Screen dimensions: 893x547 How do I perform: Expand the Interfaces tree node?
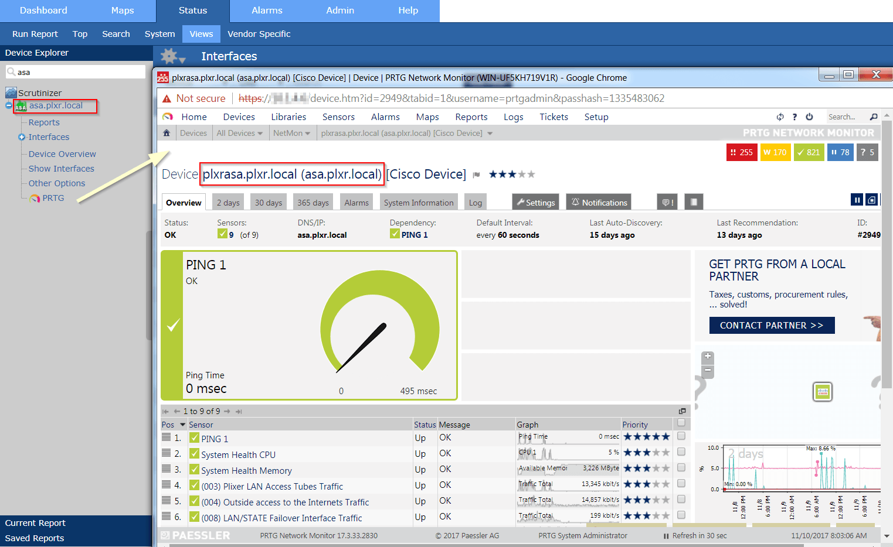click(x=22, y=137)
